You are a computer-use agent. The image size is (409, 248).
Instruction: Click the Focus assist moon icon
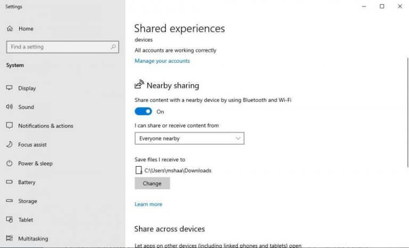coord(9,145)
